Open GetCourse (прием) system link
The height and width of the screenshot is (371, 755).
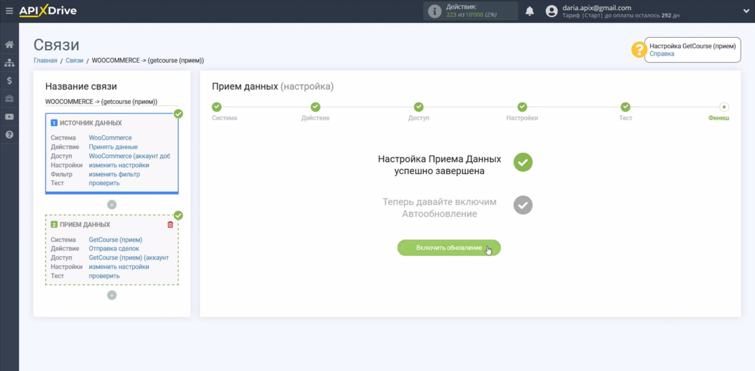tap(116, 240)
